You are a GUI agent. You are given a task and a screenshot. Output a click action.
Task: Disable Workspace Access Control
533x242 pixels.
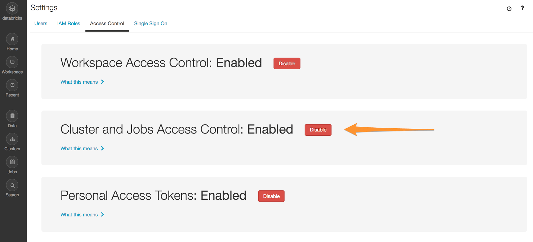pyautogui.click(x=286, y=63)
